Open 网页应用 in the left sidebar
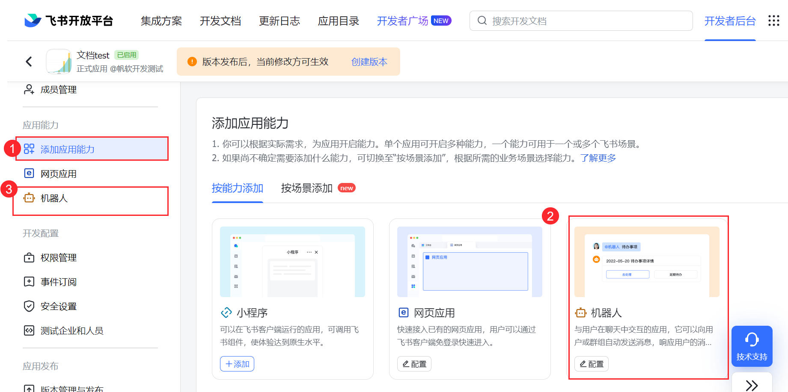This screenshot has width=788, height=392. click(58, 174)
